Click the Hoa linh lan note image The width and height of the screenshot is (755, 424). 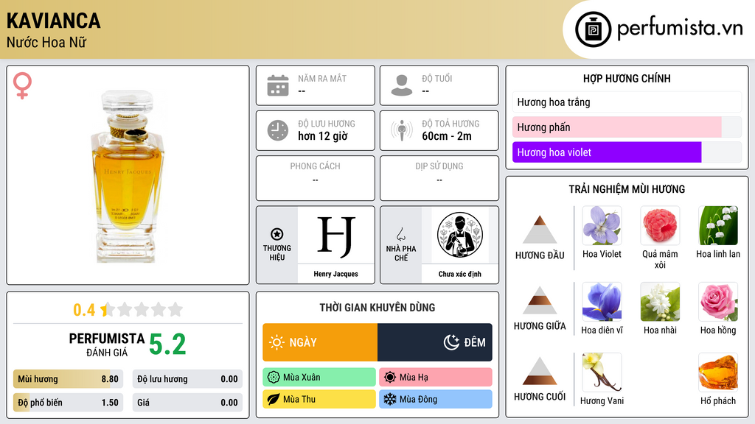coord(718,225)
